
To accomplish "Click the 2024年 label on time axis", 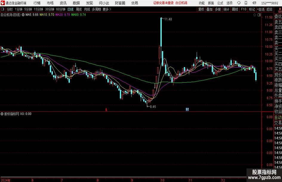I will (6, 180).
